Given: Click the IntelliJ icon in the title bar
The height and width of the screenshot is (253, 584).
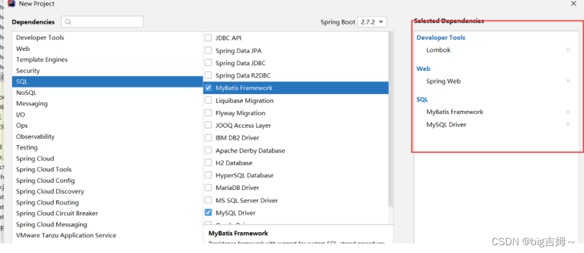Looking at the screenshot, I should 11,4.
